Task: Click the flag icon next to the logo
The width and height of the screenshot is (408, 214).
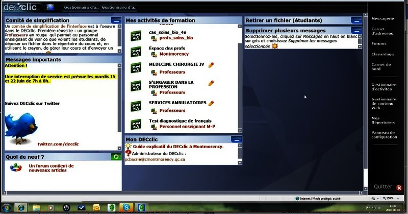Action: coord(50,7)
